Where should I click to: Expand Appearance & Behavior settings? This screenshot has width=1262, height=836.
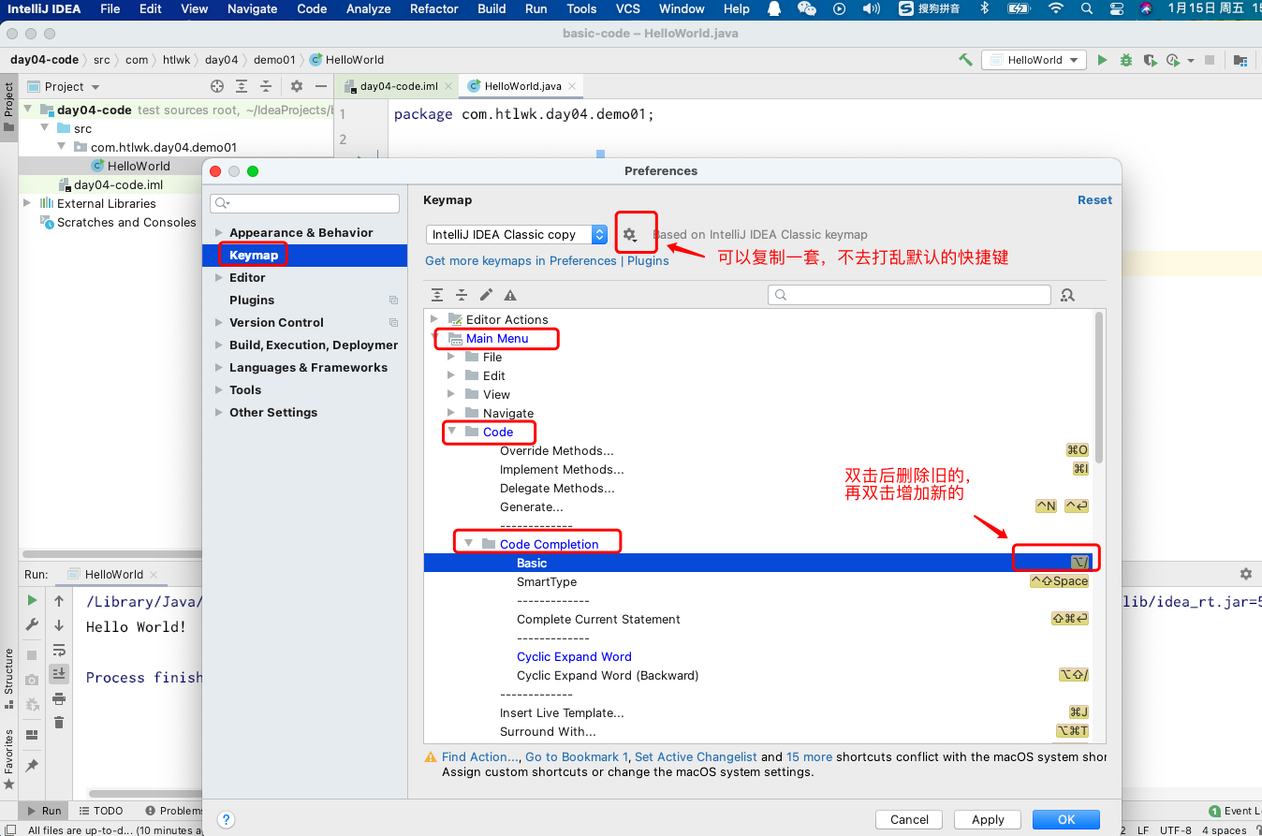219,233
